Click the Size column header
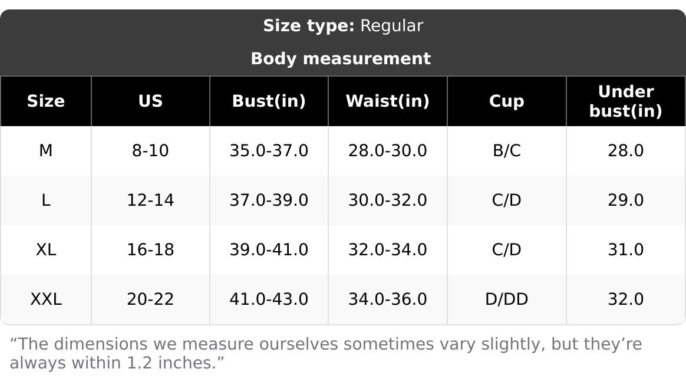This screenshot has width=686, height=382. 46,101
